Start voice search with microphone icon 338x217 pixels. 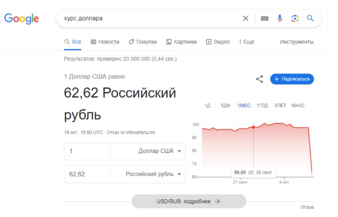(279, 18)
